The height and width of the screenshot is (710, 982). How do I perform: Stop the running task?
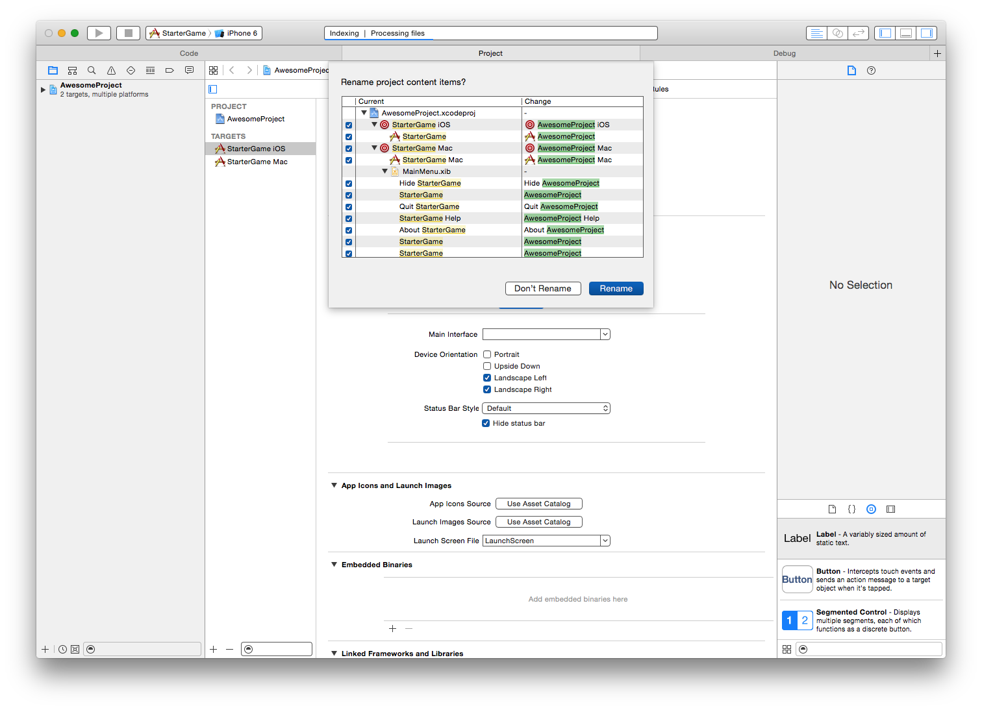click(x=129, y=33)
